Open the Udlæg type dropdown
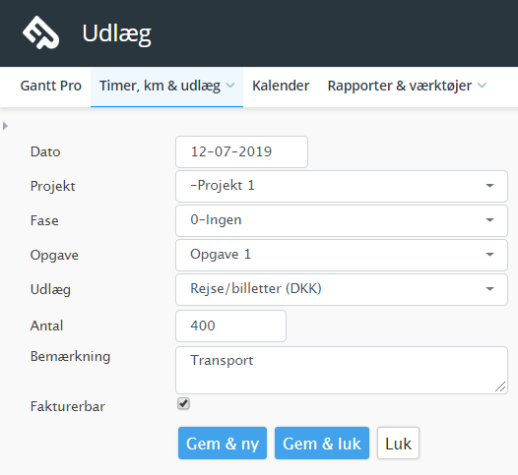This screenshot has height=475, width=518. (342, 289)
